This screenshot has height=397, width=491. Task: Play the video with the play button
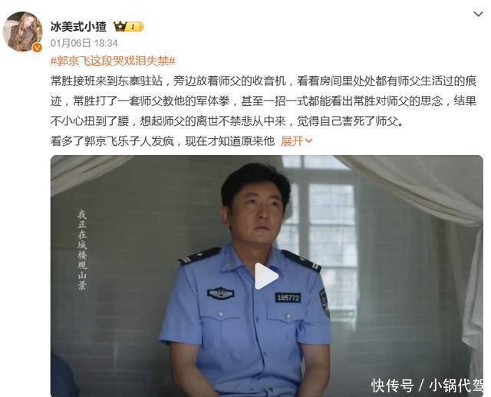pyautogui.click(x=266, y=276)
